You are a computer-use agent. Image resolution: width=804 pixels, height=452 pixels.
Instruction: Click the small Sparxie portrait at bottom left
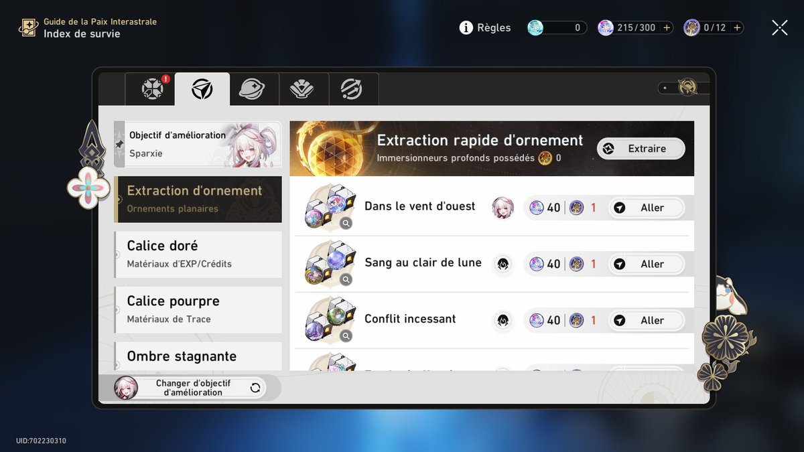(126, 388)
